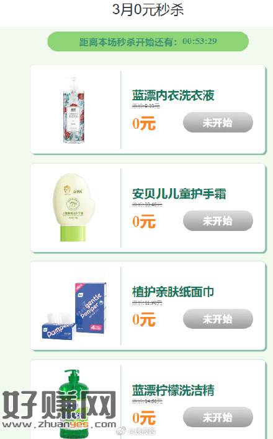Click 0元 price of 安贝儿儿童护手霜
273x439 pixels.
point(144,222)
